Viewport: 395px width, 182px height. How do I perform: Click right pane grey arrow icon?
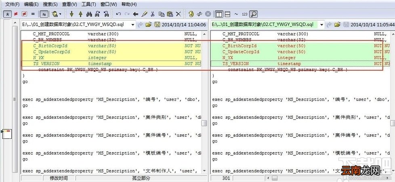(329, 25)
